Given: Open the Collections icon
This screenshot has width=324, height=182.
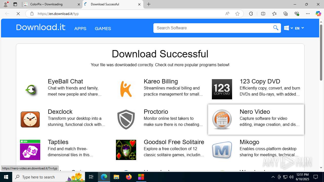Looking at the screenshot, I should [286, 14].
